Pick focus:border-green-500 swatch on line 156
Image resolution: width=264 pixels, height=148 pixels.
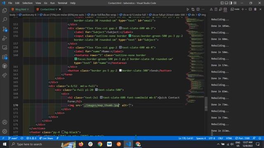(x=130, y=36)
